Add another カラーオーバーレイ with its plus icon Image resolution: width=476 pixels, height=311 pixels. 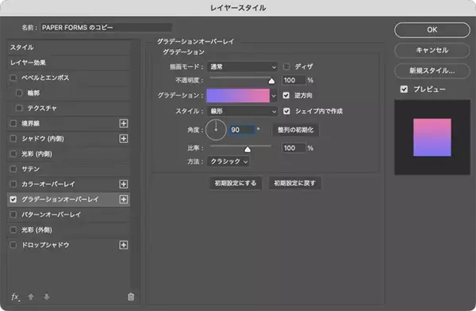[124, 184]
